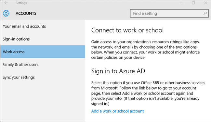The height and width of the screenshot is (122, 211).
Task: Close the Settings window
Action: (x=205, y=3)
